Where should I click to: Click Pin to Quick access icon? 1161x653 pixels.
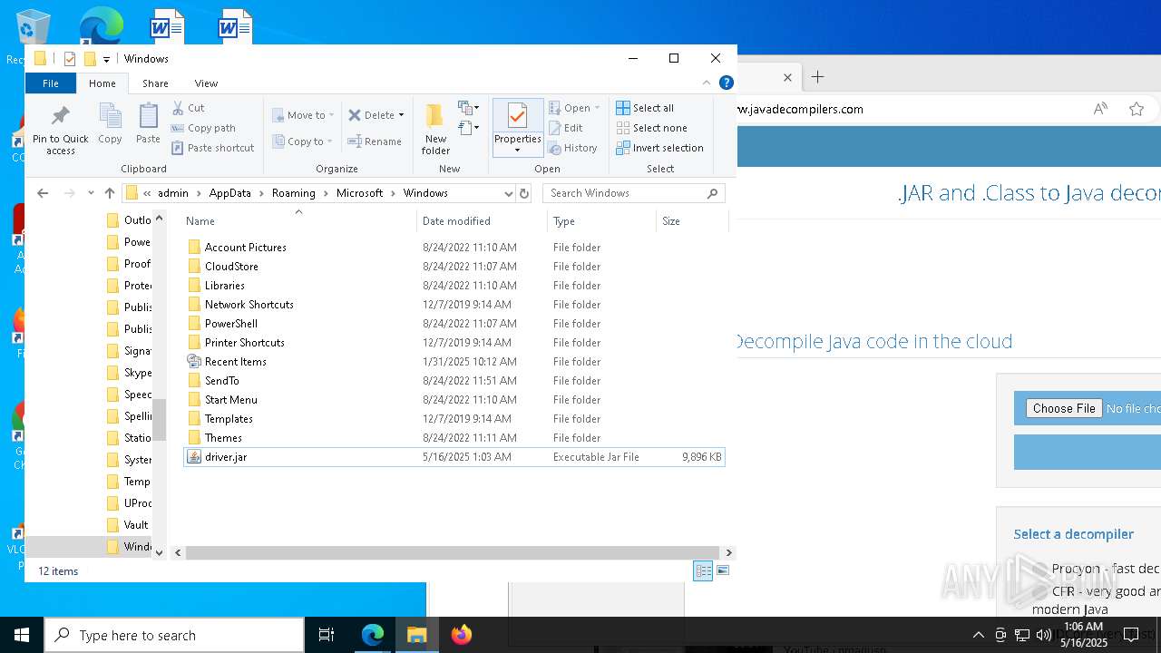[x=61, y=130]
